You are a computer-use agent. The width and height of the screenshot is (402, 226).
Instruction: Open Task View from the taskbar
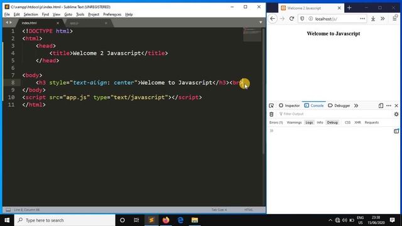(136, 220)
